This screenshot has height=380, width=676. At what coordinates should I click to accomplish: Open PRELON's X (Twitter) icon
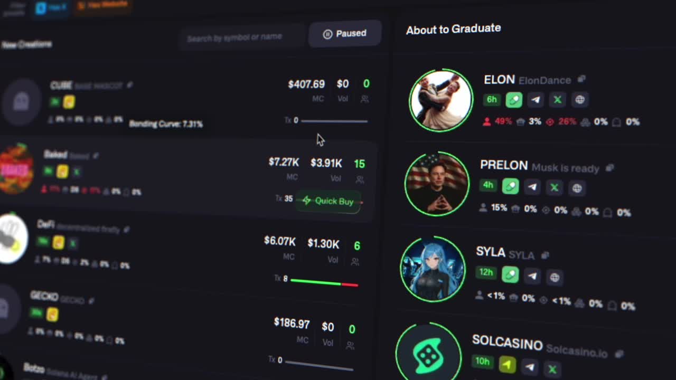(554, 187)
